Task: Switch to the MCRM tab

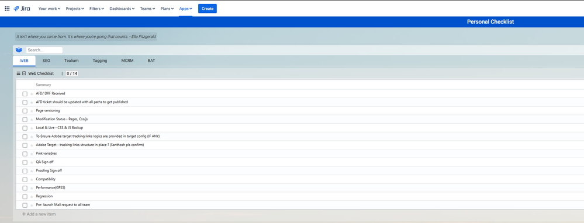Action: (127, 61)
